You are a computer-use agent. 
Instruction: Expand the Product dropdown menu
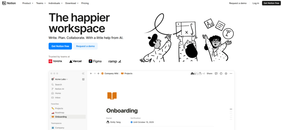(28, 3)
